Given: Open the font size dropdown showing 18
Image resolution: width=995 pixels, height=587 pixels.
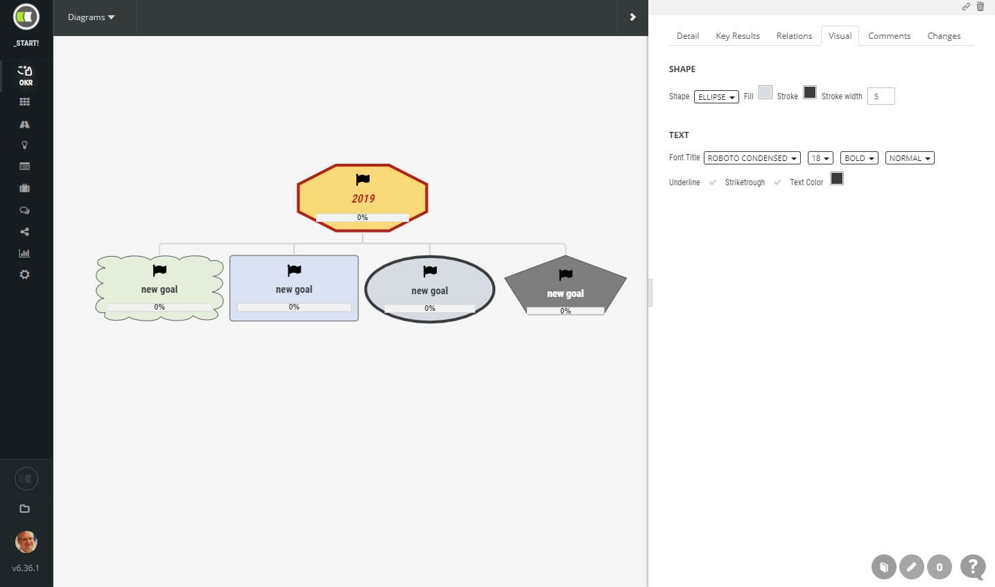Looking at the screenshot, I should [820, 158].
